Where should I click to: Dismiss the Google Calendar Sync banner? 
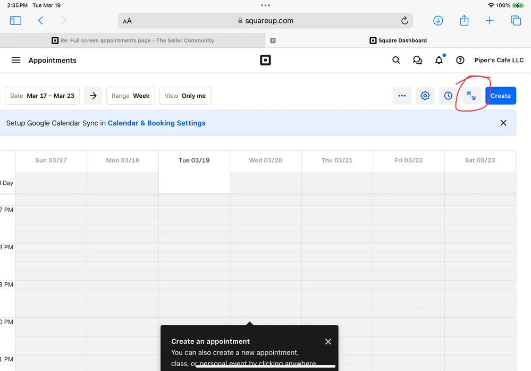tap(503, 123)
